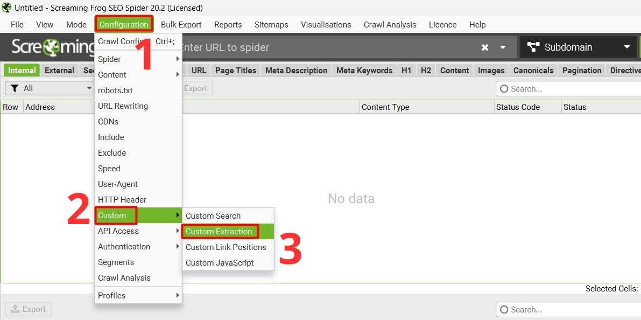Image resolution: width=641 pixels, height=320 pixels.
Task: Expand the Profiles submenu
Action: (x=138, y=295)
